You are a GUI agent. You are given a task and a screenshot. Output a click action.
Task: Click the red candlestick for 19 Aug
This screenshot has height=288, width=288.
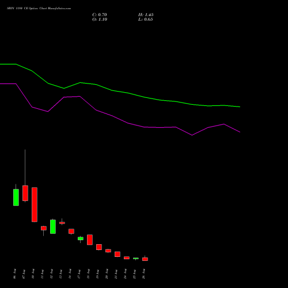[99, 247]
